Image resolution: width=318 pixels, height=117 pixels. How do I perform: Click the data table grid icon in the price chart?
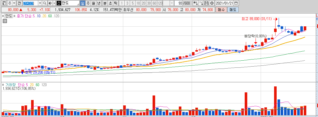point(5,21)
